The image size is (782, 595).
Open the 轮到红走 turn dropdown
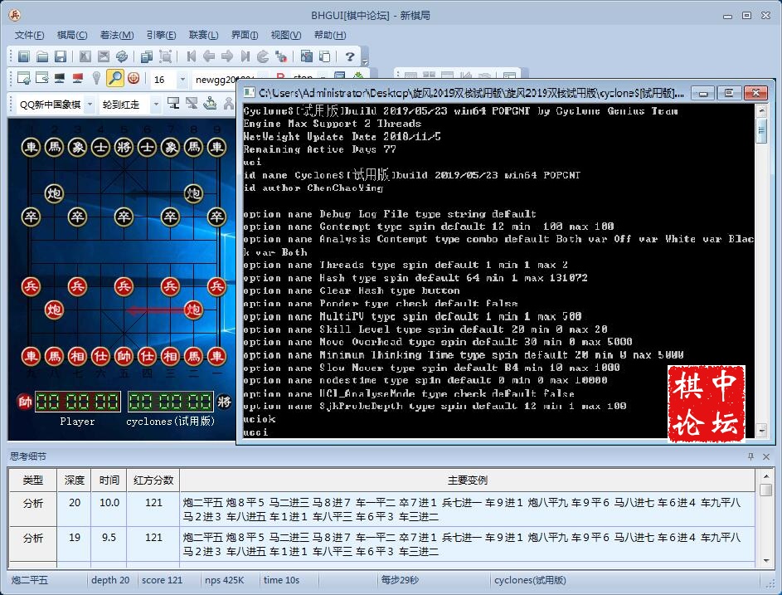coord(156,105)
